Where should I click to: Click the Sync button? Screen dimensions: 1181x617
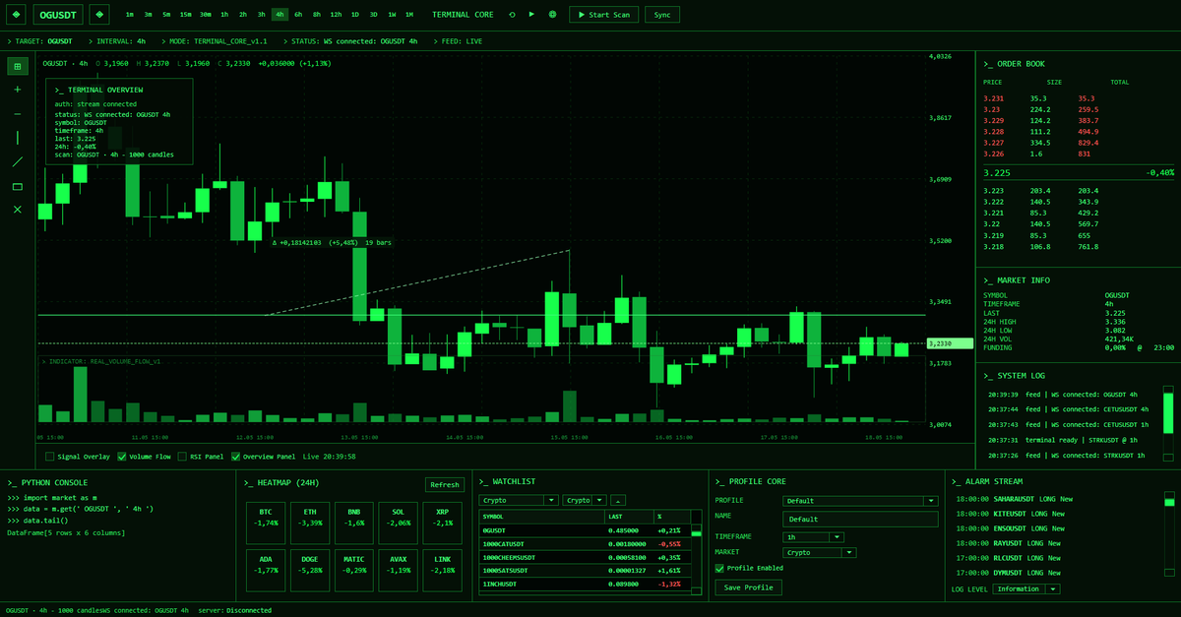click(x=662, y=15)
